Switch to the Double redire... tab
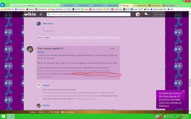Image resolution: width=191 pixels, height=119 pixels. click(x=141, y=5)
